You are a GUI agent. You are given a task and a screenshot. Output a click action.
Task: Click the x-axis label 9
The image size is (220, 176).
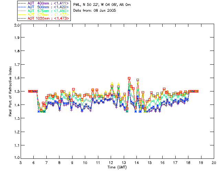[72, 163]
